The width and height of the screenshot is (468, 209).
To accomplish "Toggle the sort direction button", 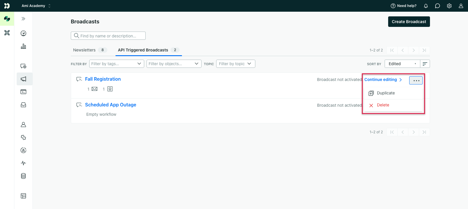I will pos(425,64).
